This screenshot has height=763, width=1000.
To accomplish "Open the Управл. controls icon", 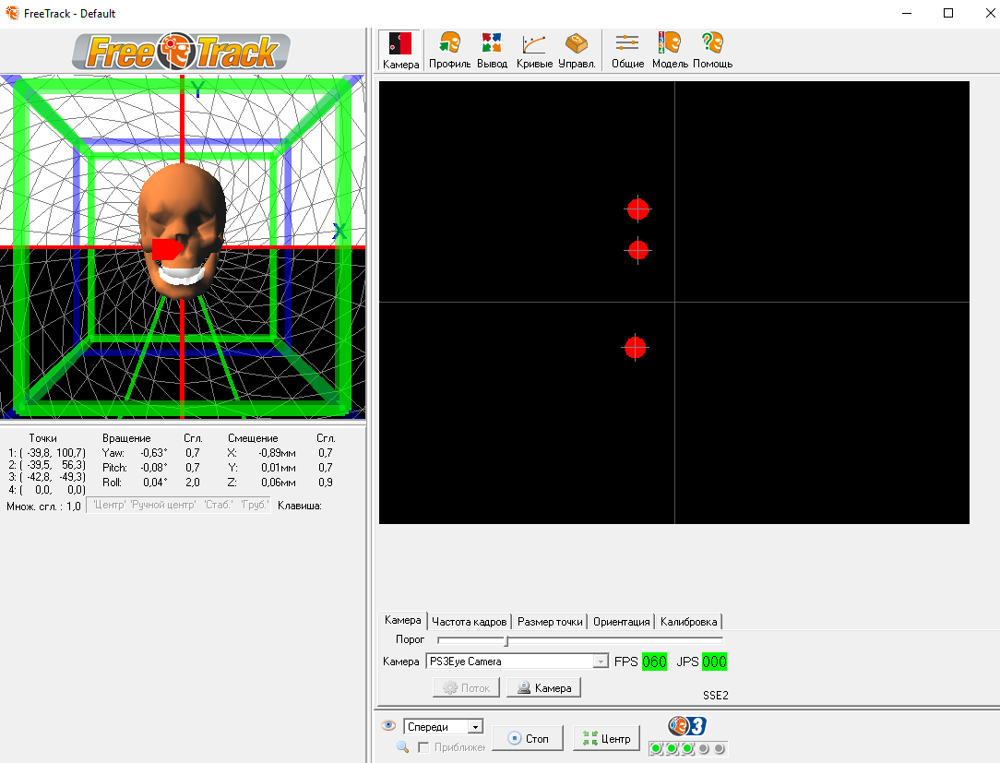I will 577,51.
